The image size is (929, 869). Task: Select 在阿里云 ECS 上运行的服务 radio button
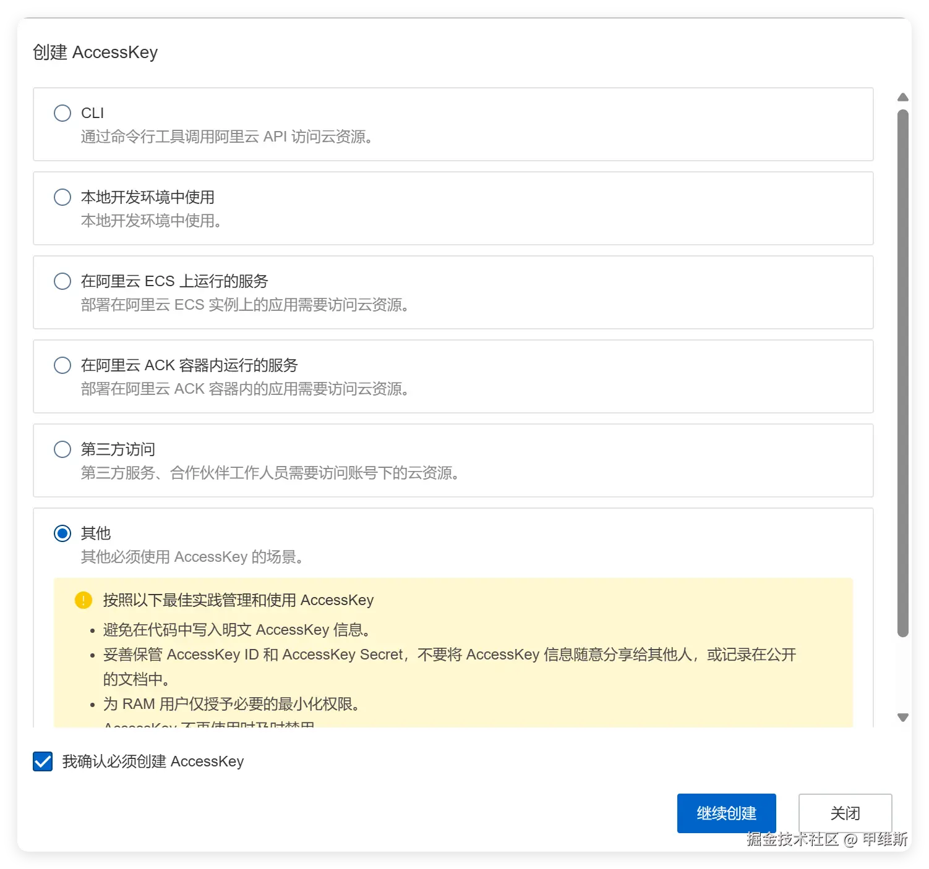click(62, 281)
